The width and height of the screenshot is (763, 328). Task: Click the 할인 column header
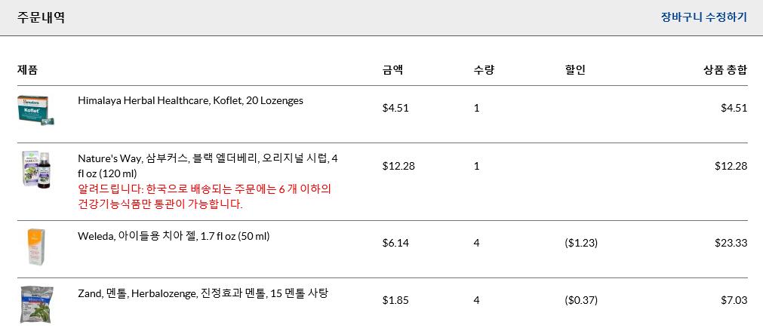coord(575,70)
